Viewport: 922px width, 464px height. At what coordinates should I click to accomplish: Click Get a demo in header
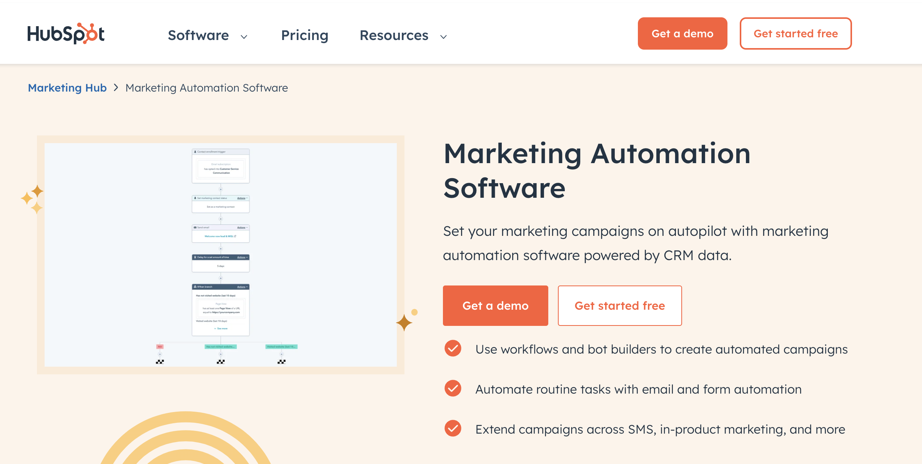682,33
